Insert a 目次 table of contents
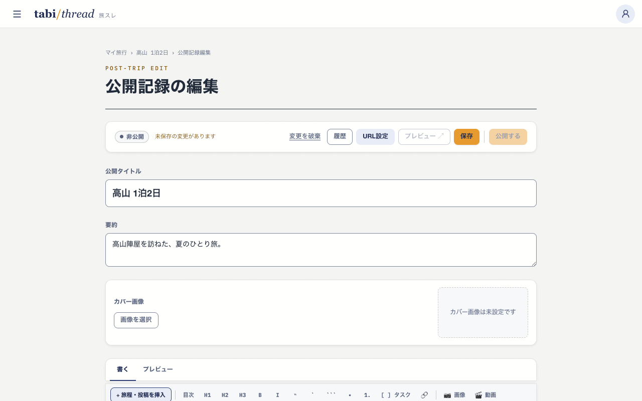642x401 pixels. coord(189,395)
